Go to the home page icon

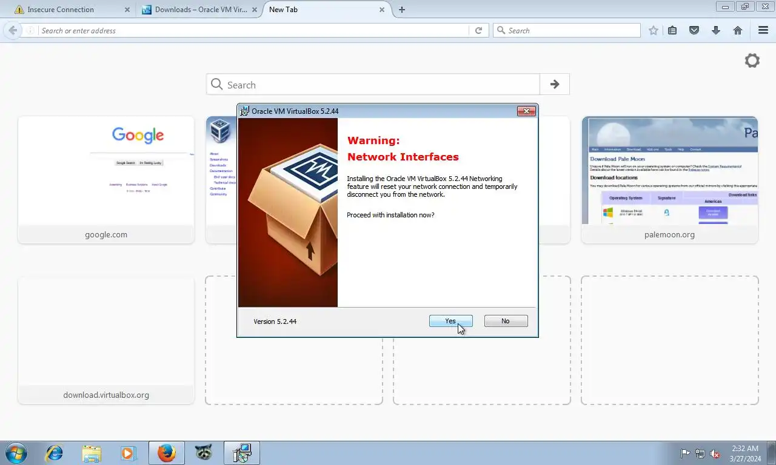point(738,30)
